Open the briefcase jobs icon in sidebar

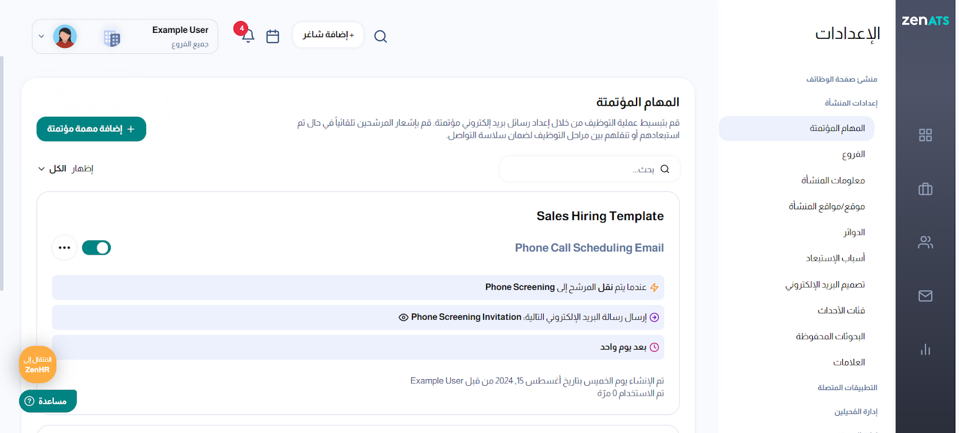click(925, 189)
